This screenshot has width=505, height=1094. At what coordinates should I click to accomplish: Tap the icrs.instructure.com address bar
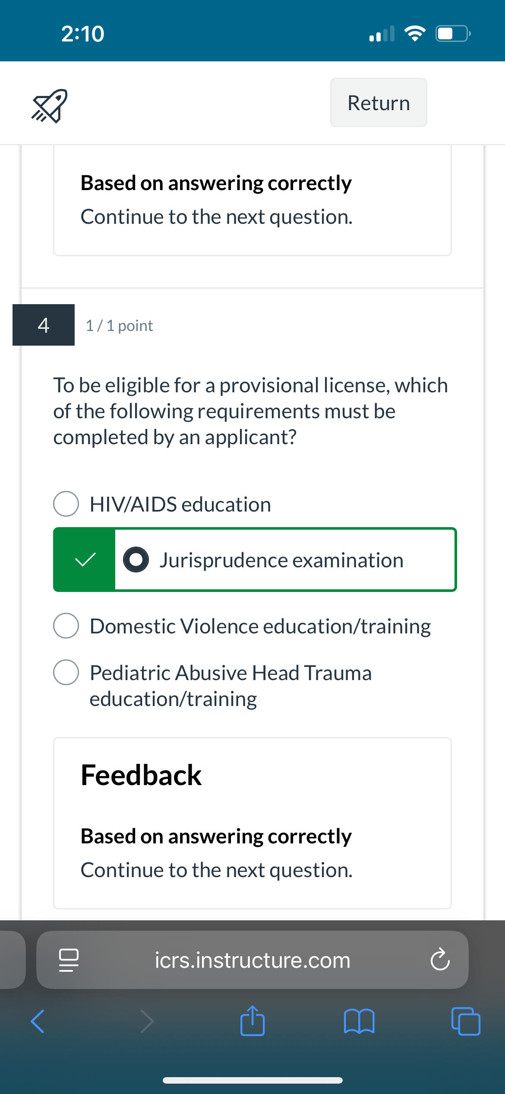point(252,960)
